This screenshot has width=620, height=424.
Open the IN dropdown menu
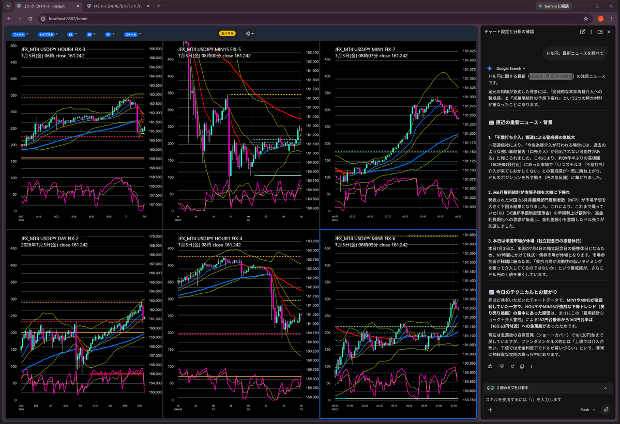(x=90, y=35)
